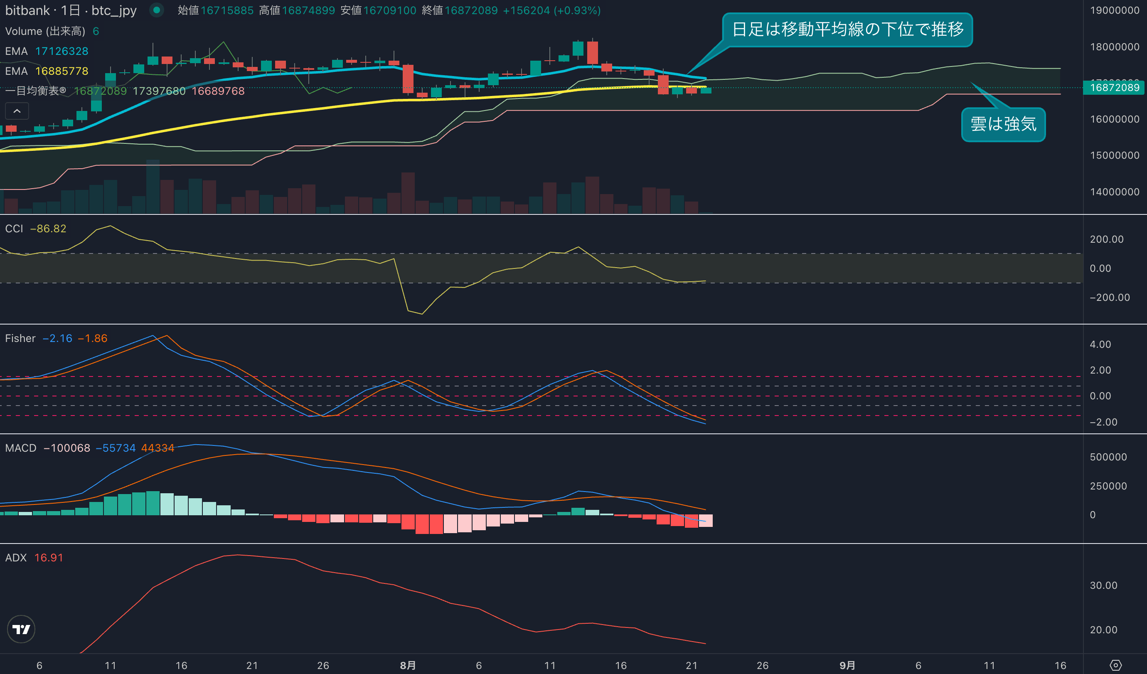Screen dimensions: 1147x674
Task: Click the TradingView logo icon
Action: [21, 629]
